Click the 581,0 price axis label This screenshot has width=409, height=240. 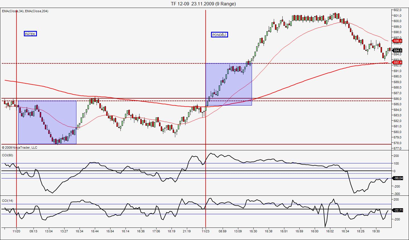tap(397, 126)
